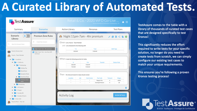Click the add-to-collection icon beside pencil
This screenshot has height=111, width=197.
113,37
